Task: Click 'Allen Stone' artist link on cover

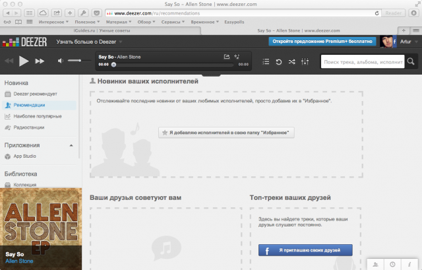Action: [19, 261]
